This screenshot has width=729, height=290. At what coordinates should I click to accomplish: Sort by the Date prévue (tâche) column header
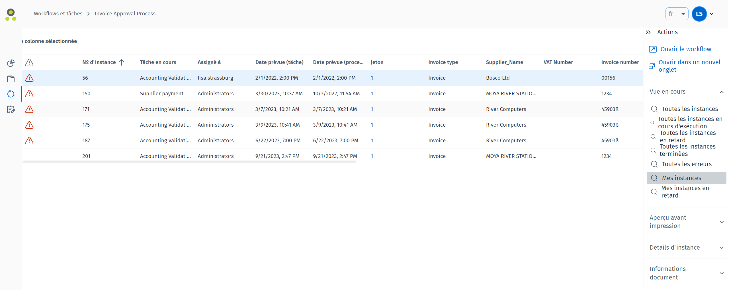click(x=279, y=62)
